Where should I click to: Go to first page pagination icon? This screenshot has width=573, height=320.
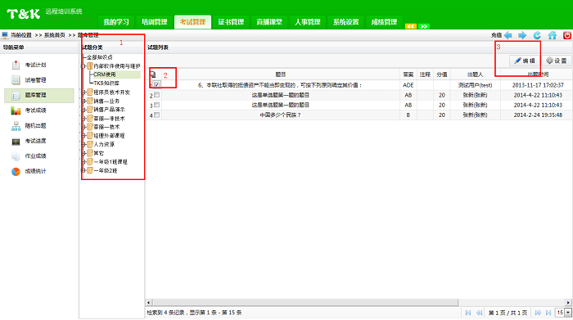467,313
